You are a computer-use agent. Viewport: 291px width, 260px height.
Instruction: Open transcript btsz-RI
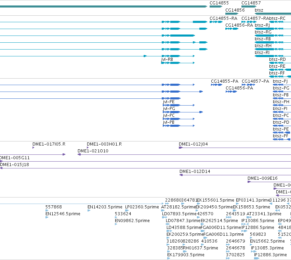point(262,53)
